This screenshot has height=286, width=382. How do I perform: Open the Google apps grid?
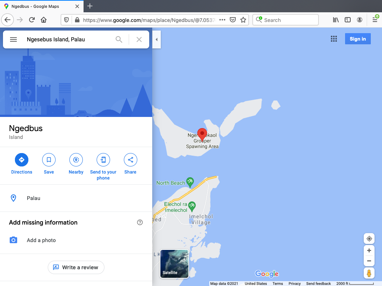[334, 39]
